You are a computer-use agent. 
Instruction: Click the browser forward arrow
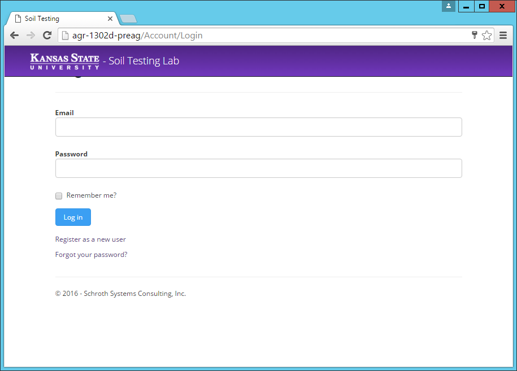tap(31, 35)
